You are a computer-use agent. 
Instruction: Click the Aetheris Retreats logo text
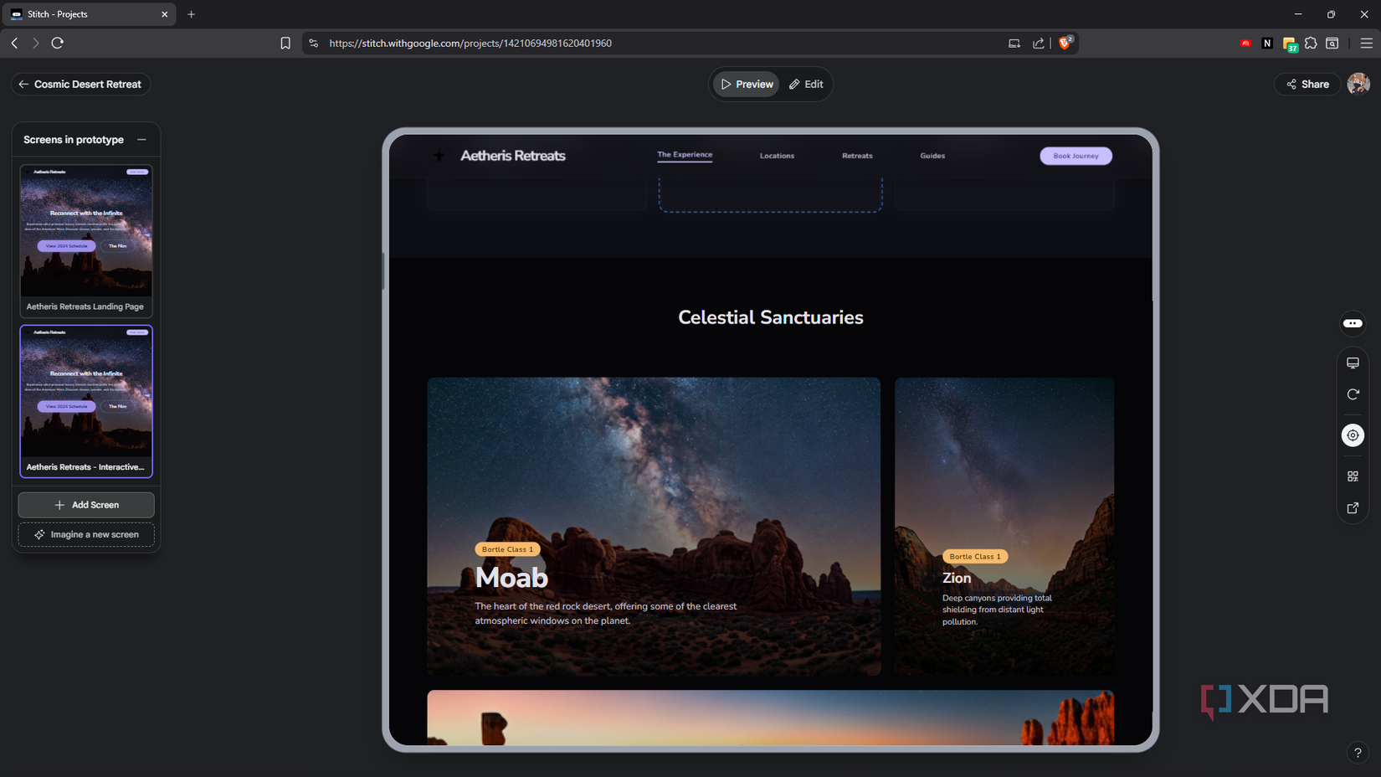point(512,156)
